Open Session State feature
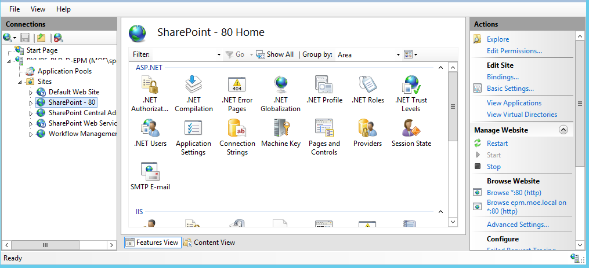The width and height of the screenshot is (589, 268). point(411,128)
